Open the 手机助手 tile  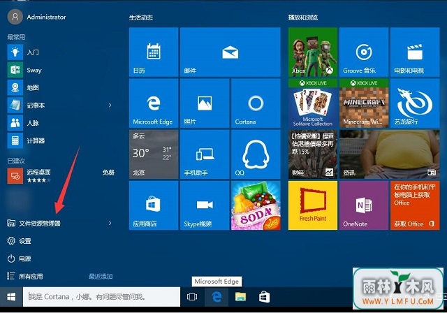[x=205, y=154]
